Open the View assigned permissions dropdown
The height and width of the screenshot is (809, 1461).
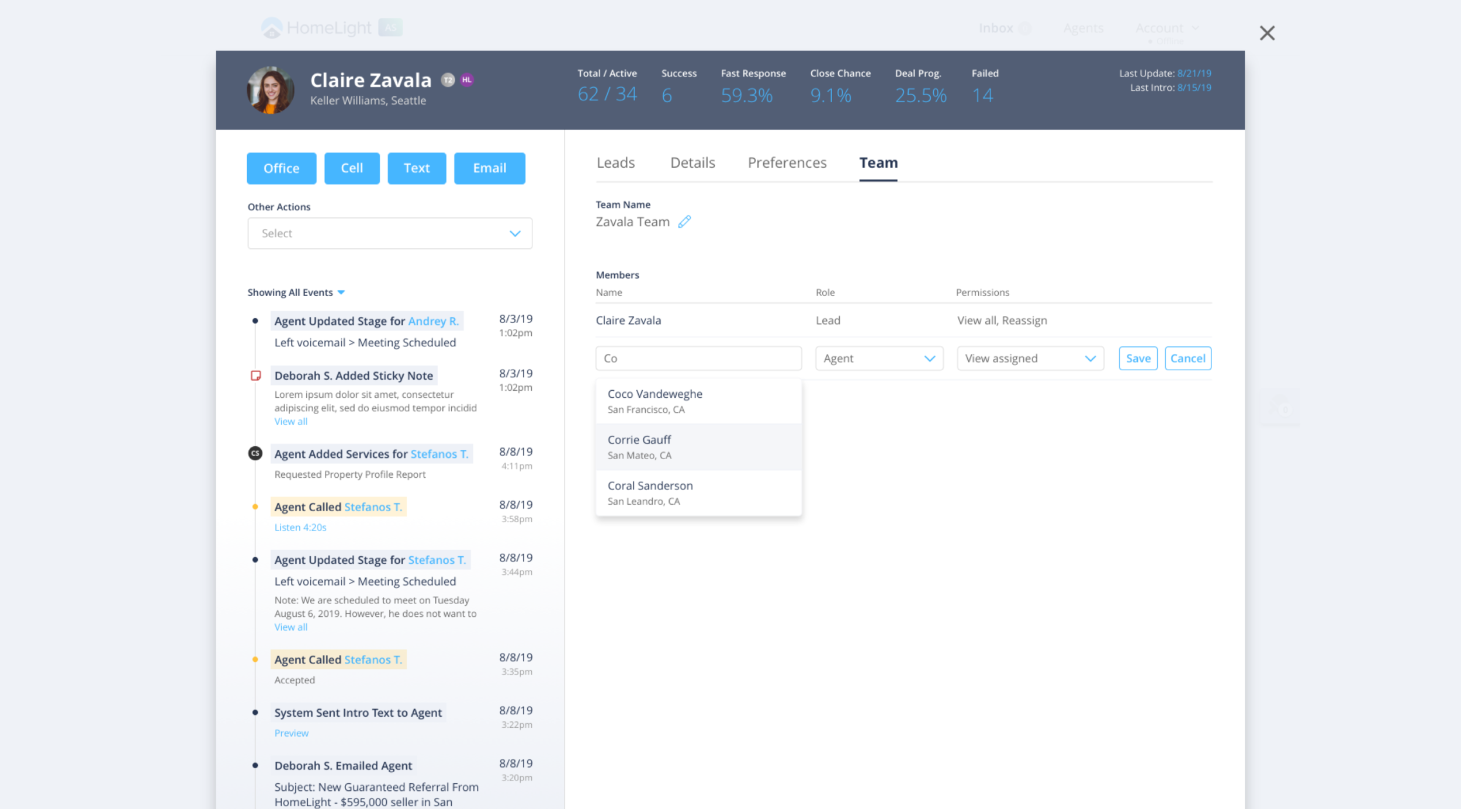pyautogui.click(x=1030, y=359)
